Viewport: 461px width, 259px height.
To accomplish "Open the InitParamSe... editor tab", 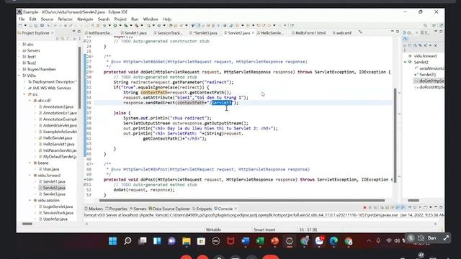I will (x=98, y=33).
